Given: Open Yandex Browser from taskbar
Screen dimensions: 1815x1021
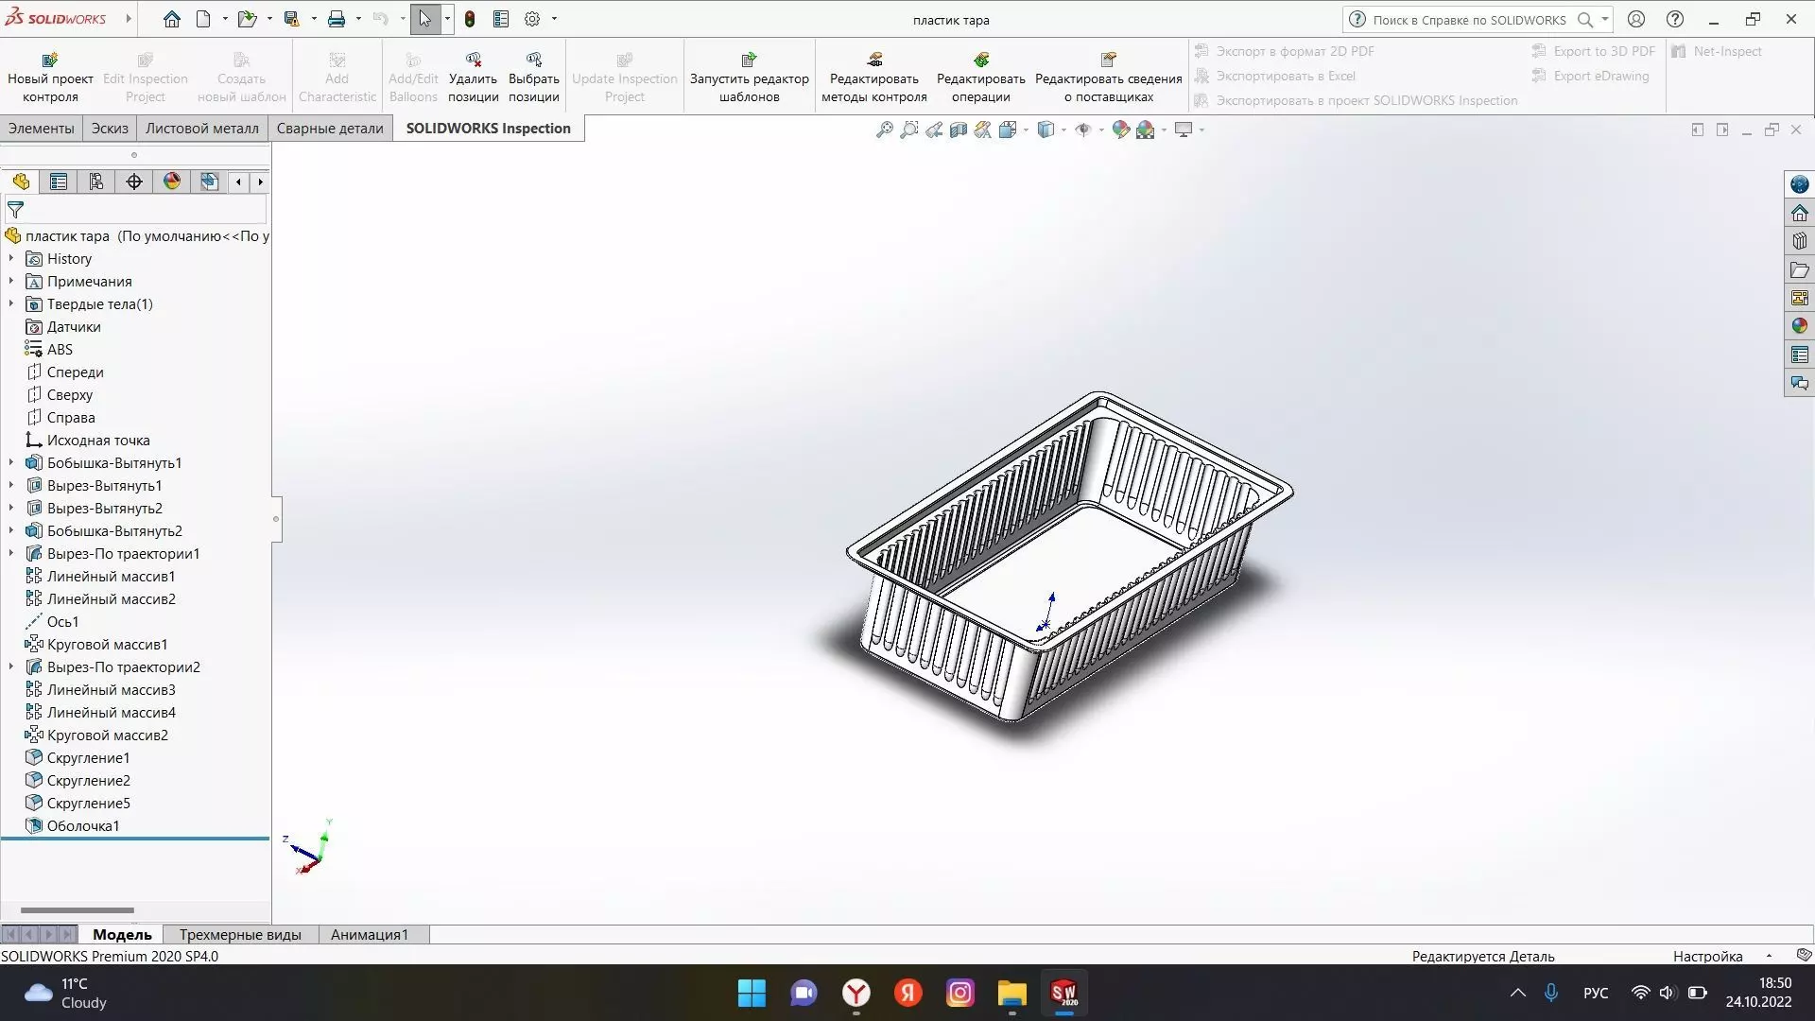Looking at the screenshot, I should coord(856,993).
